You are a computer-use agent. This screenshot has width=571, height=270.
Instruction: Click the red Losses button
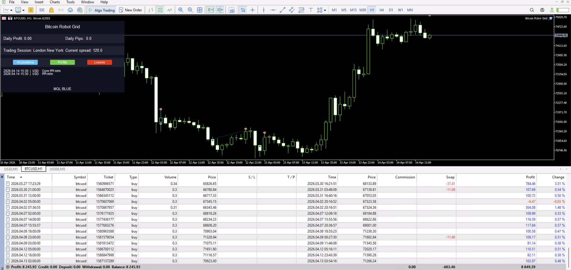coord(99,62)
